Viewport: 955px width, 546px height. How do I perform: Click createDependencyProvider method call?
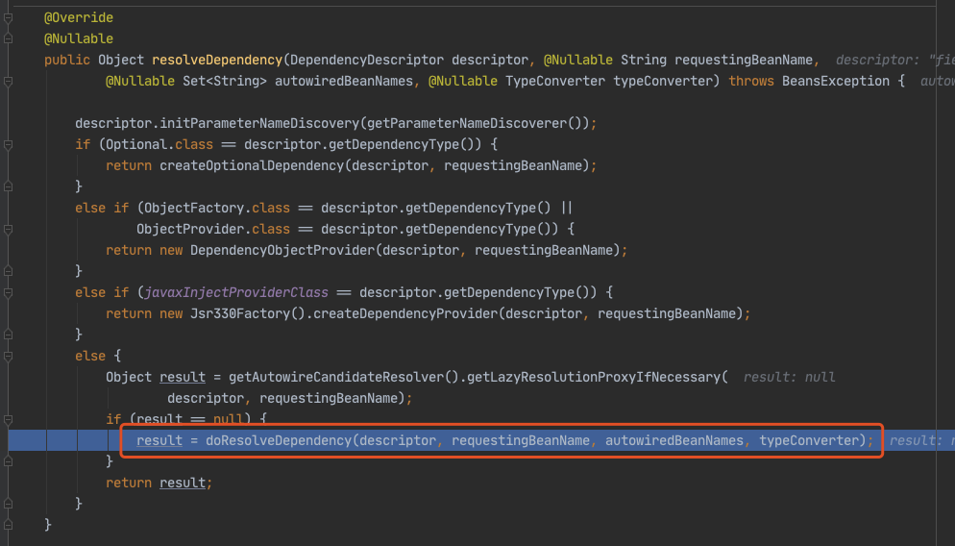(x=405, y=313)
